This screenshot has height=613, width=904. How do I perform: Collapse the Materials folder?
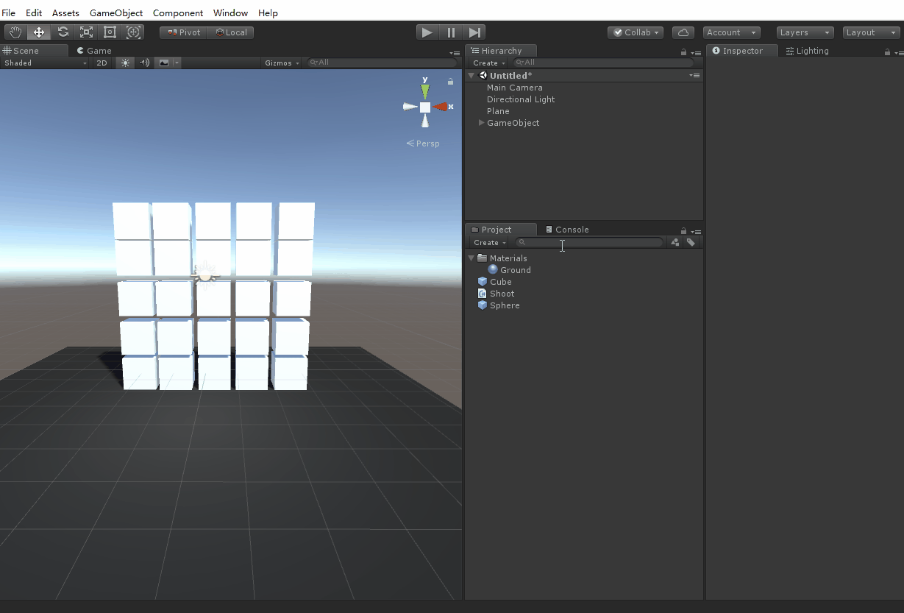pos(471,258)
